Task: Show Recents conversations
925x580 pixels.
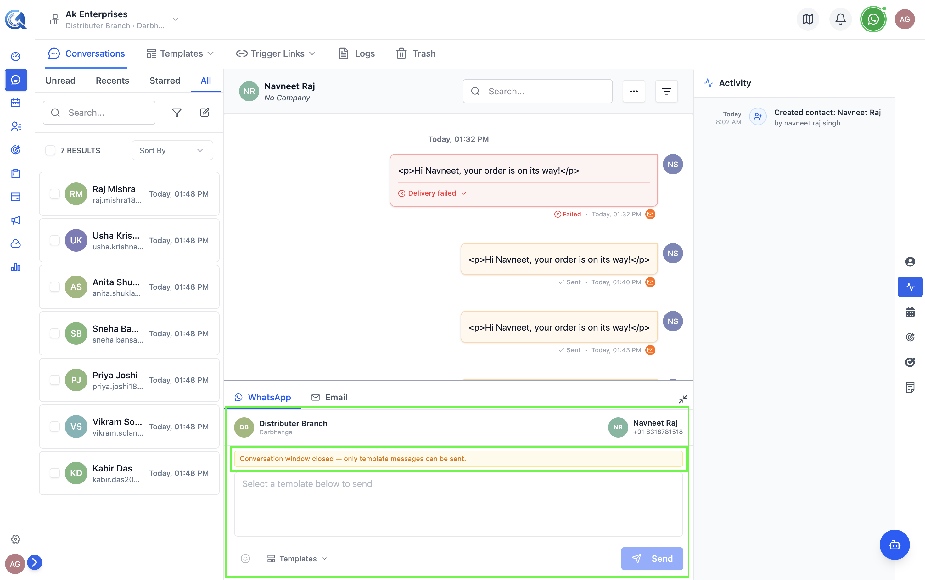Action: (x=112, y=81)
